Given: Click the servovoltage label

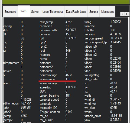Looking at the screenshot, I should pyautogui.click(x=48, y=75).
